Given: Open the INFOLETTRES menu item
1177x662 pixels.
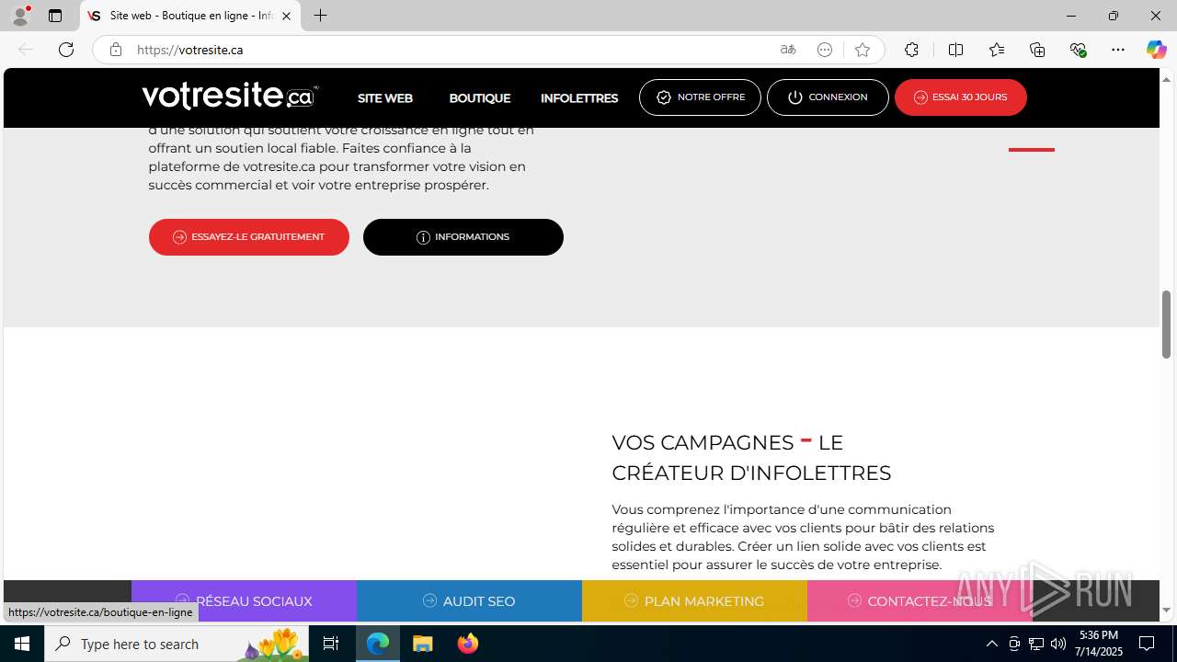Looking at the screenshot, I should click(x=579, y=98).
